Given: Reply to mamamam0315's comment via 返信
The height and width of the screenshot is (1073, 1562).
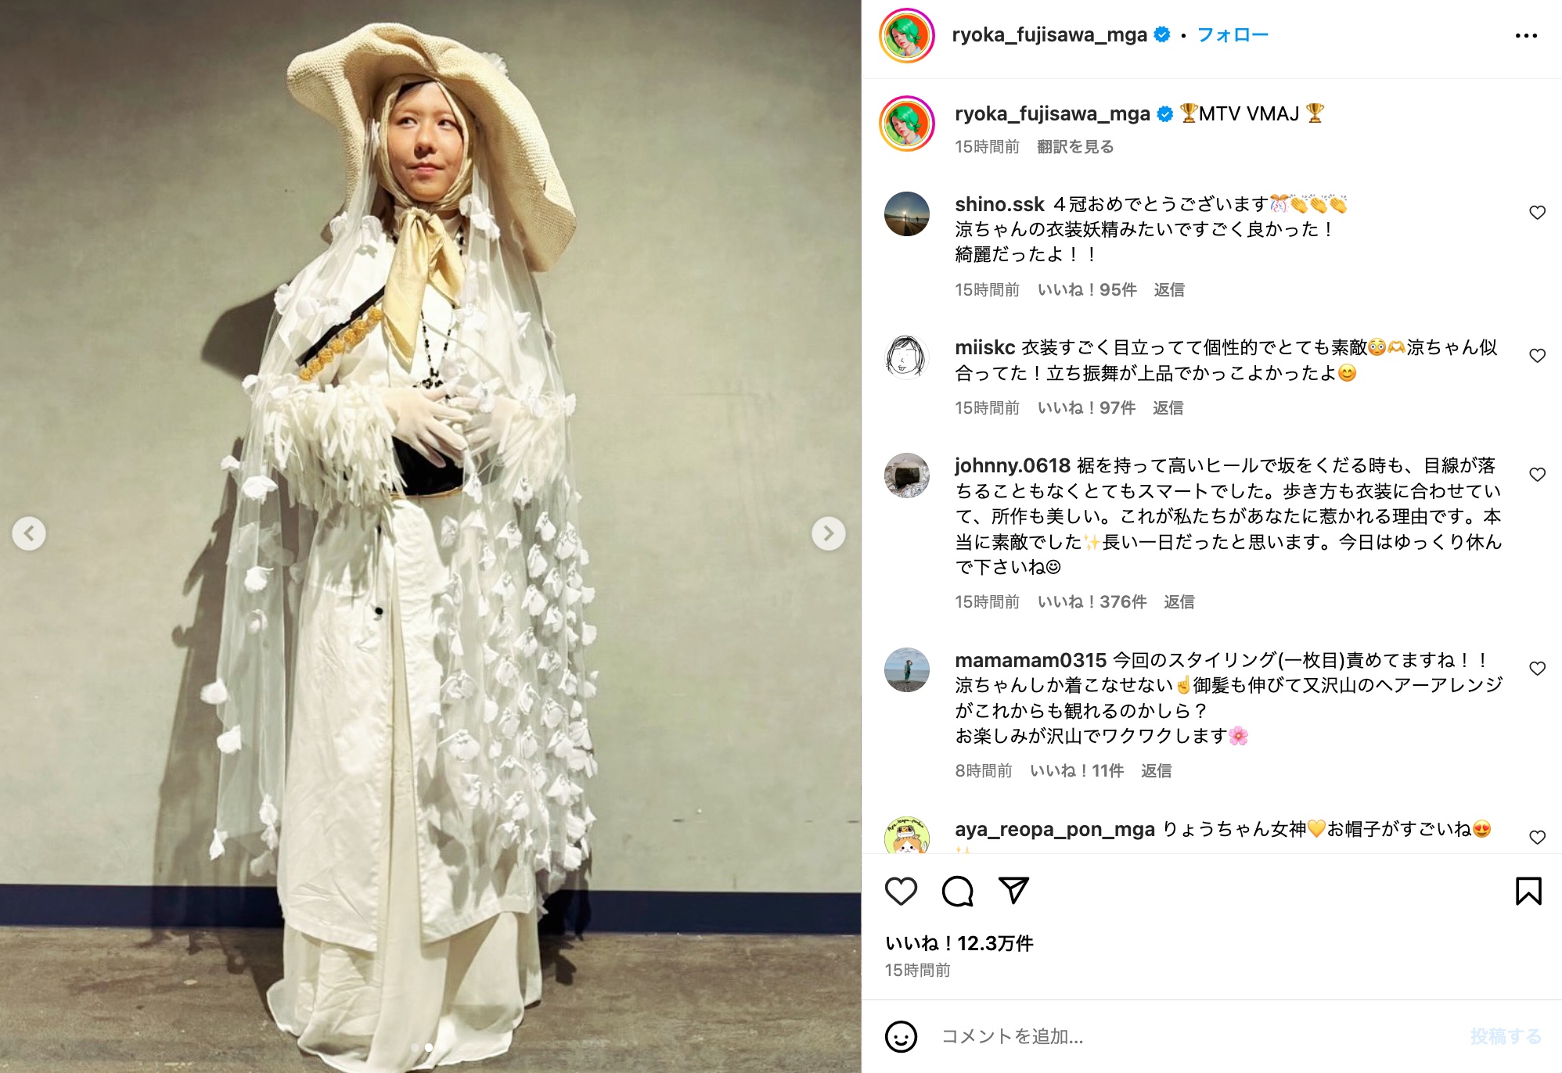Looking at the screenshot, I should 1156,770.
